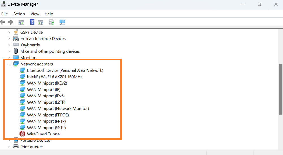Click the WireGuard Tunnel adapter icon

(23, 134)
